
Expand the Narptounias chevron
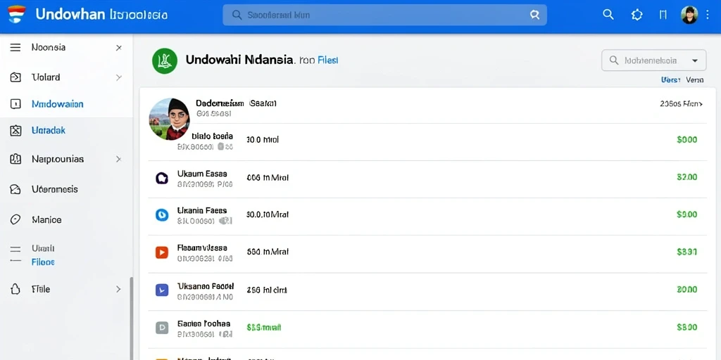click(x=118, y=159)
